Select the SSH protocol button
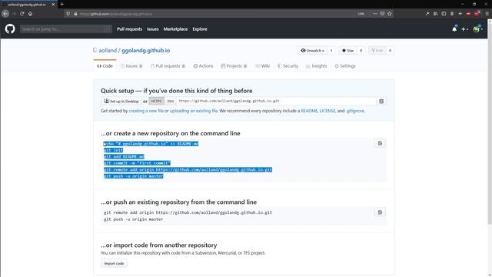Image resolution: width=492 pixels, height=277 pixels. click(170, 101)
